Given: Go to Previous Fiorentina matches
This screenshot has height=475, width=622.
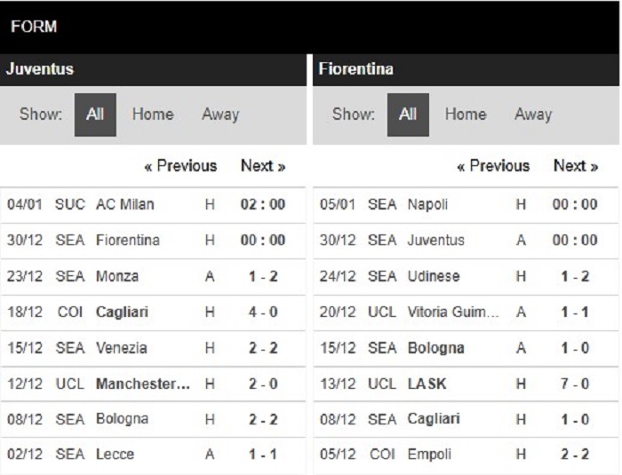Looking at the screenshot, I should (493, 166).
